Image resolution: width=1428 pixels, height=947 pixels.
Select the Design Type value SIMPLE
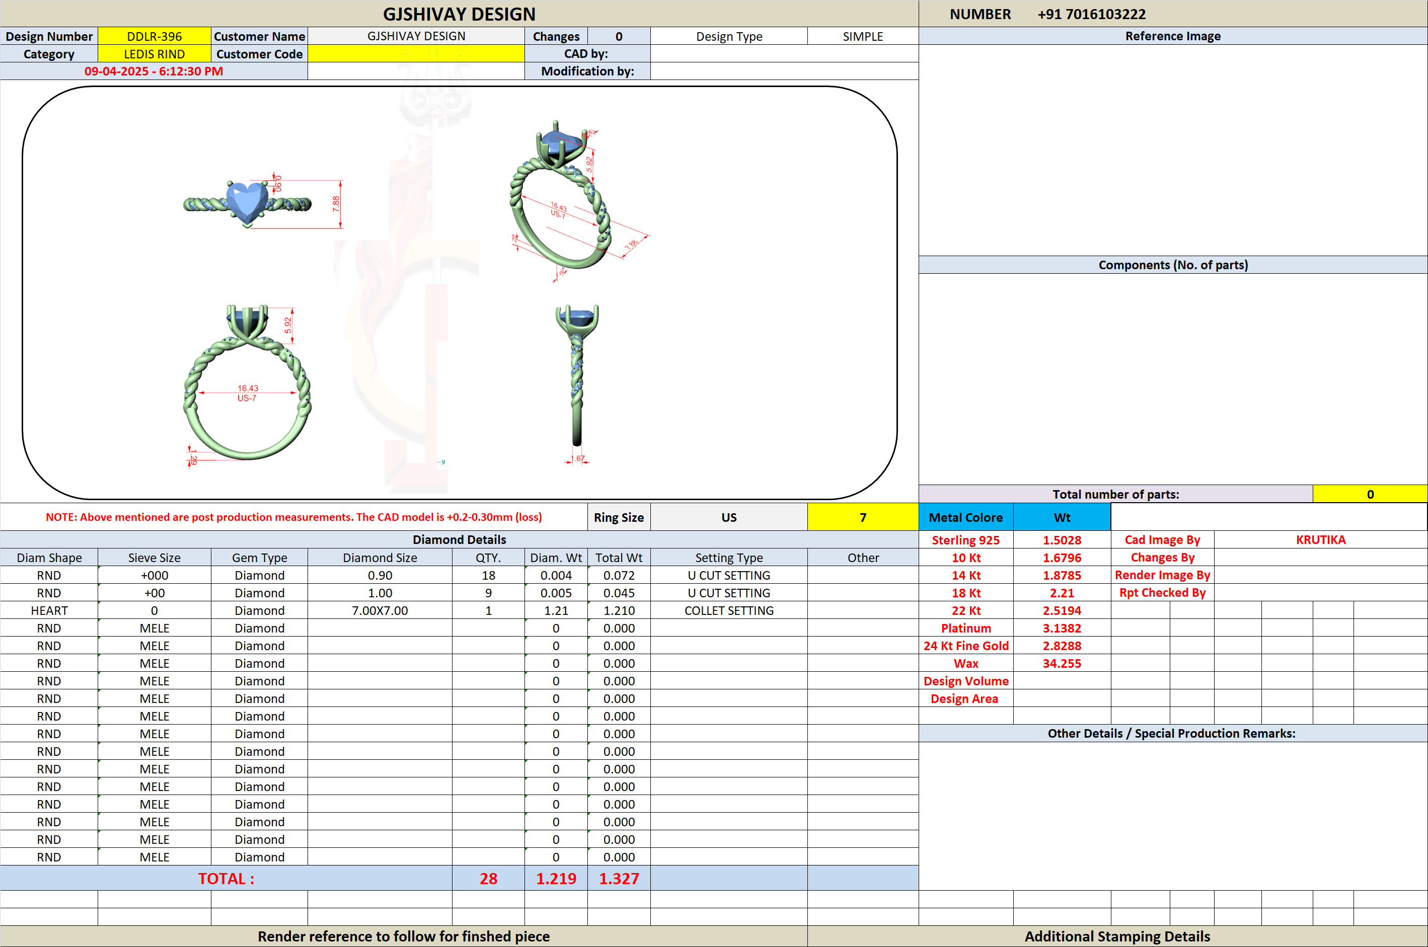[x=863, y=36]
